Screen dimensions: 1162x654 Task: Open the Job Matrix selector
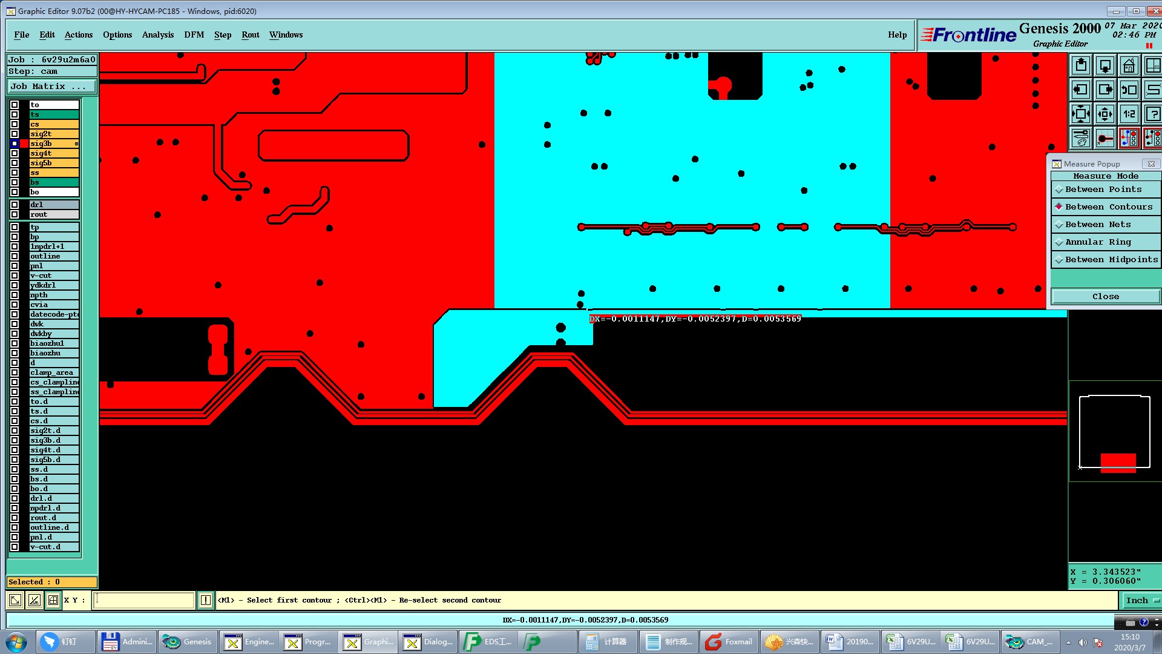pos(51,87)
